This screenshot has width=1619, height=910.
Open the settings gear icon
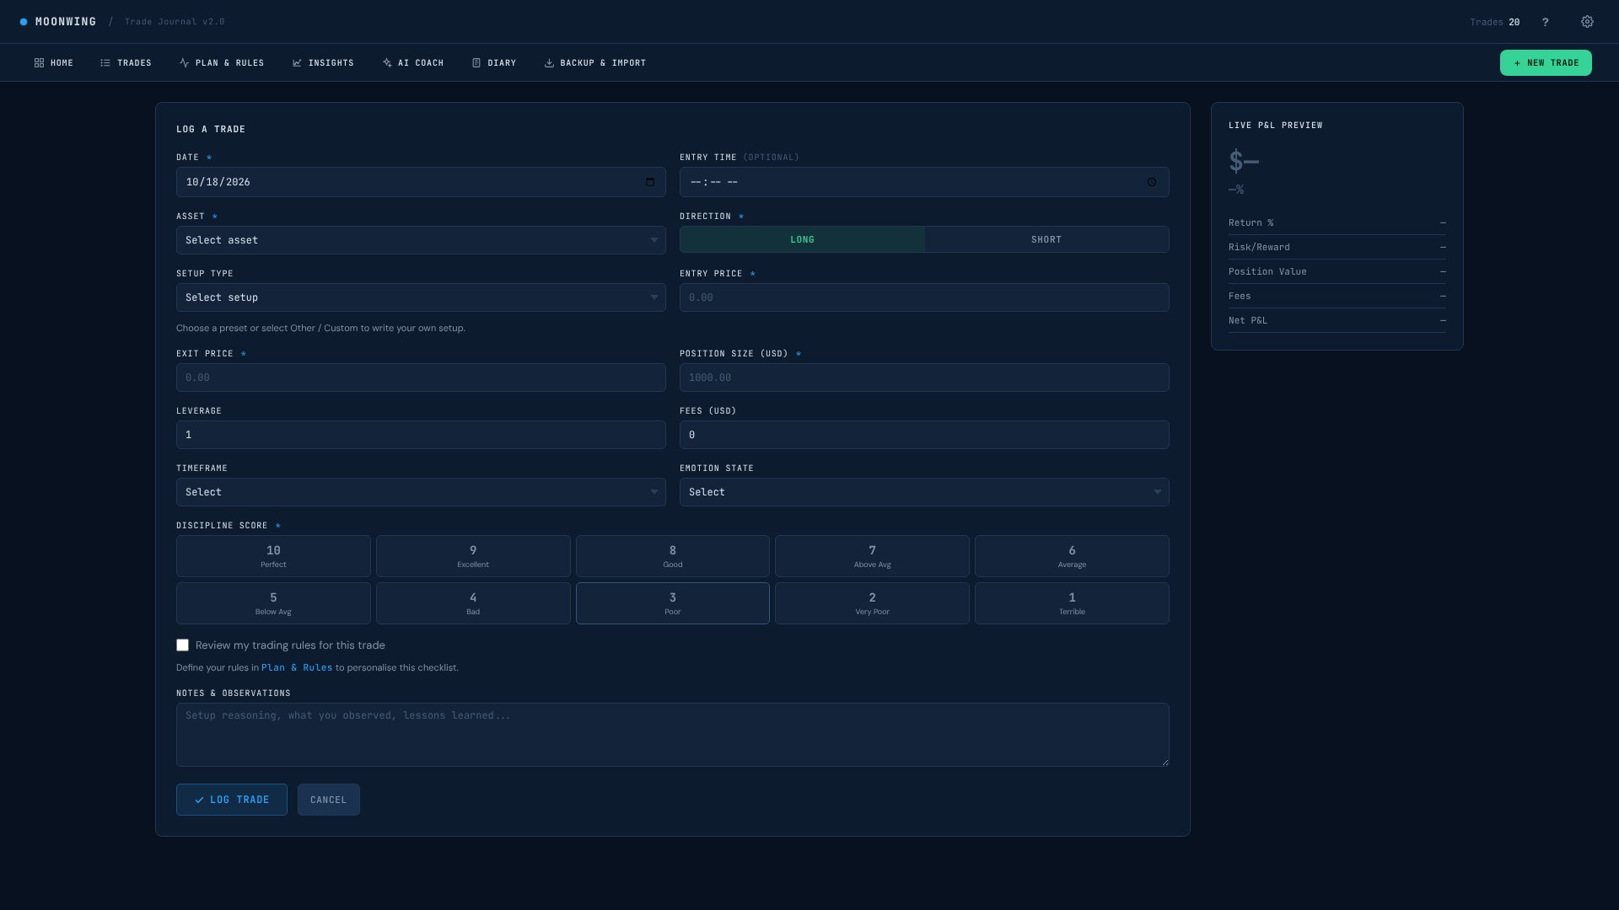pos(1587,22)
